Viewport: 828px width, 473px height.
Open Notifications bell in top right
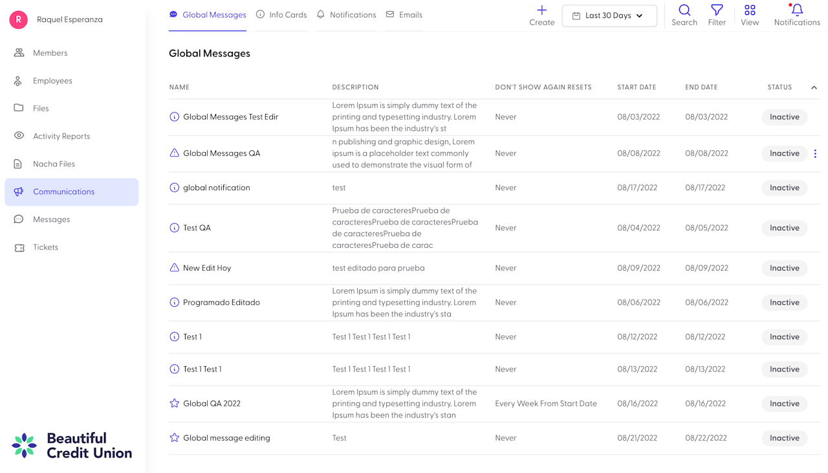797,10
